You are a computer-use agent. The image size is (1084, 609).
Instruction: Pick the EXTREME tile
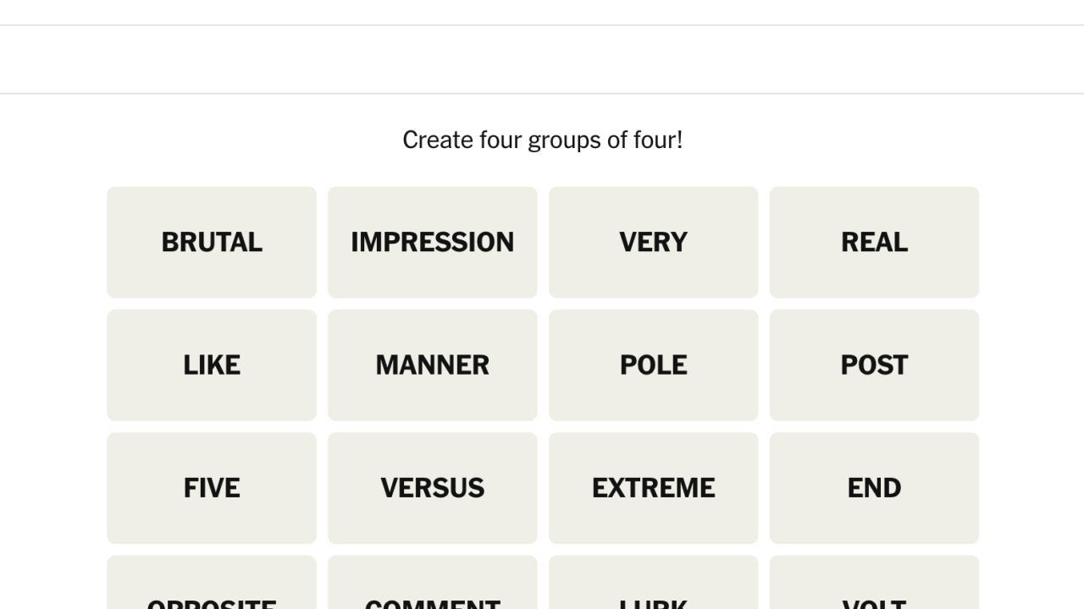653,487
